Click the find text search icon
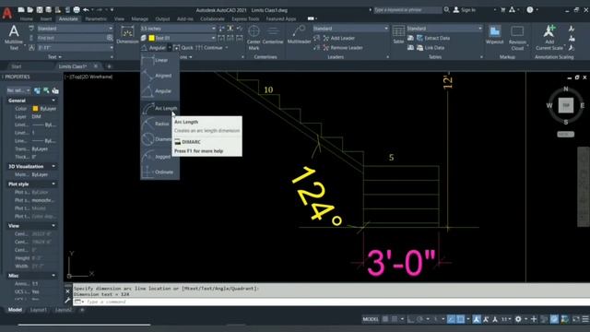This screenshot has width=590, height=332. pos(110,38)
